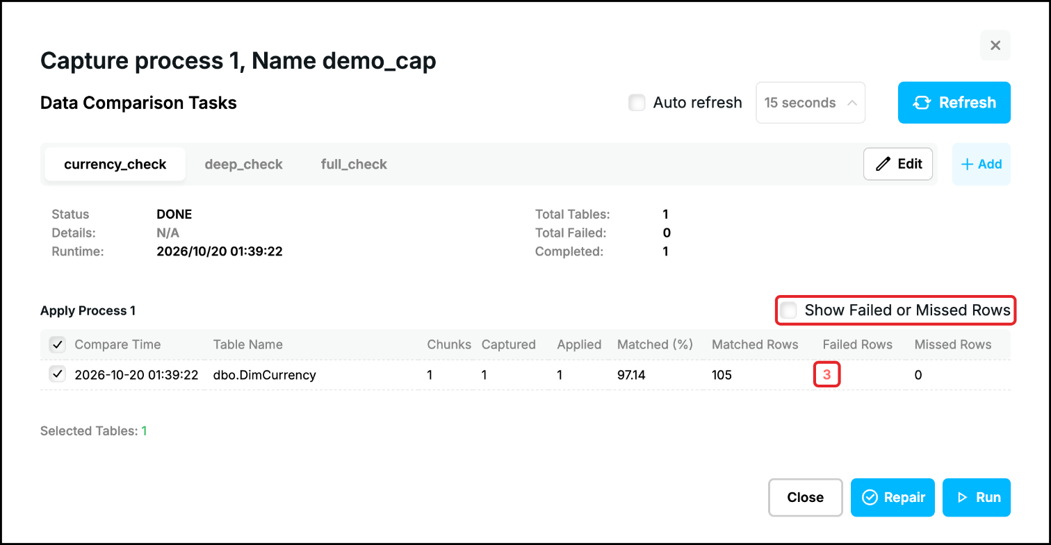
Task: Sort by Compare Time column header
Action: pyautogui.click(x=117, y=344)
